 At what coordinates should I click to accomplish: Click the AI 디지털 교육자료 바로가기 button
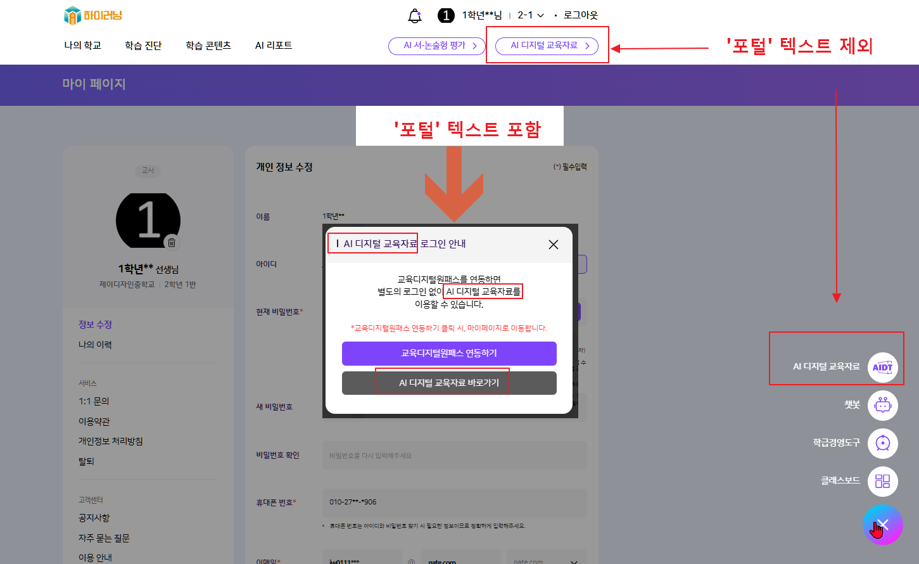(x=449, y=383)
